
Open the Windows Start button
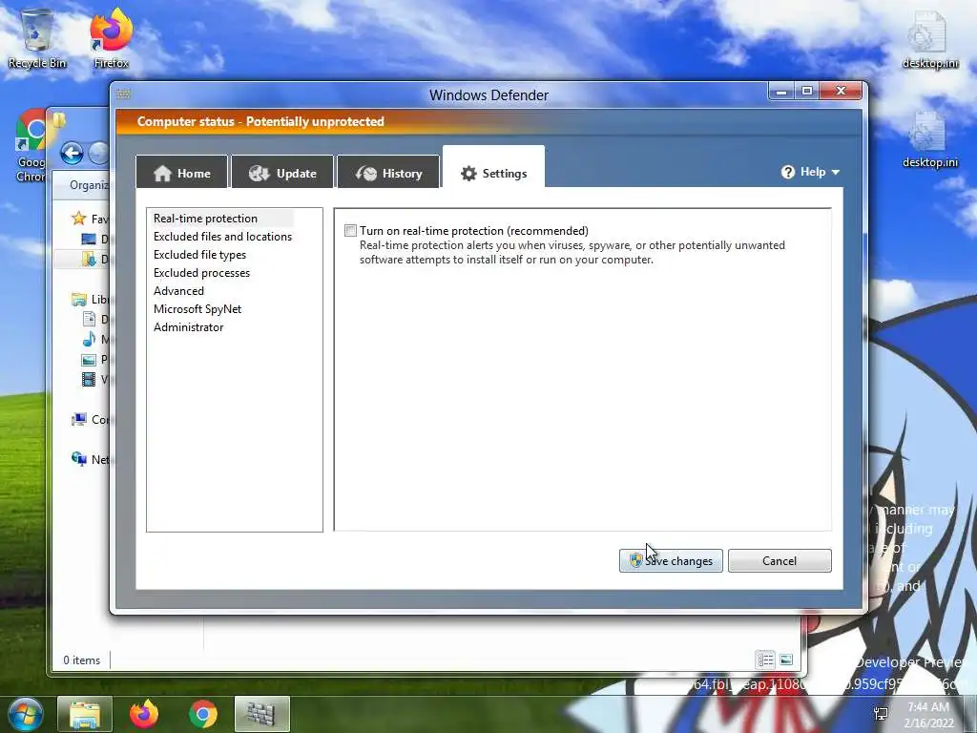tap(26, 714)
